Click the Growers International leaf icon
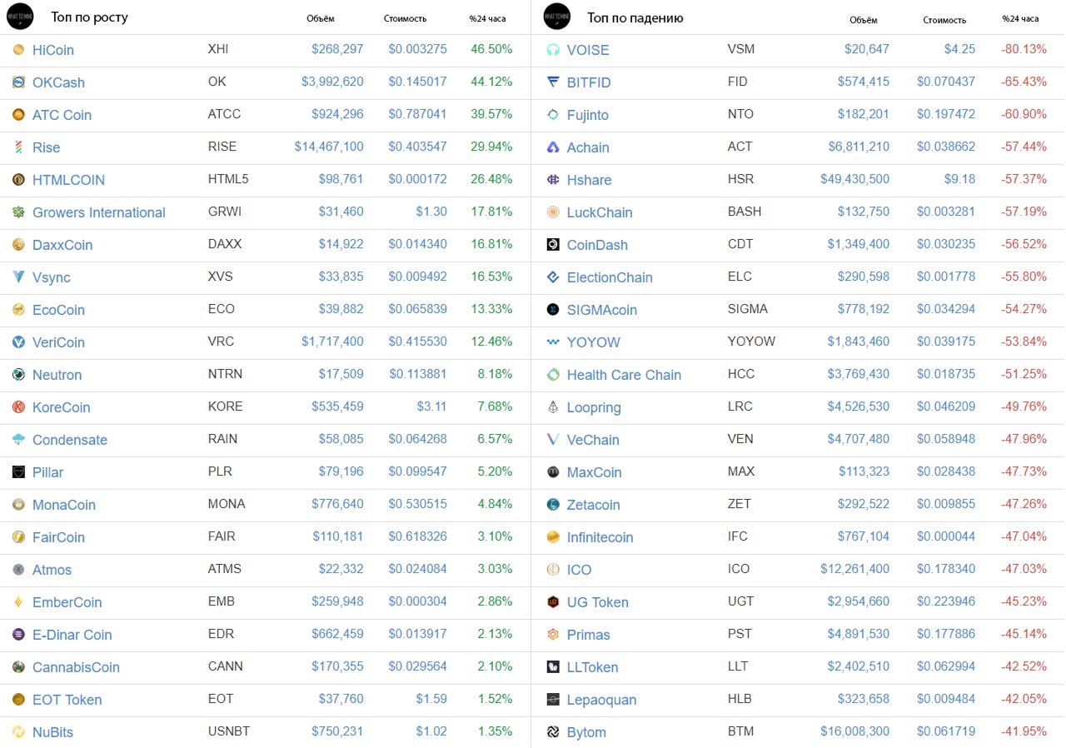The image size is (1066, 748). point(18,212)
